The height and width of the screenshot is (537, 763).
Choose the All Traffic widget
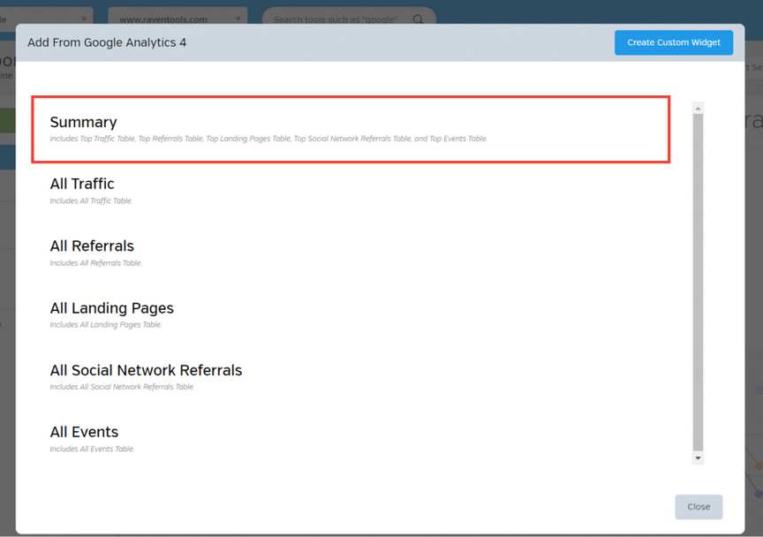[82, 184]
